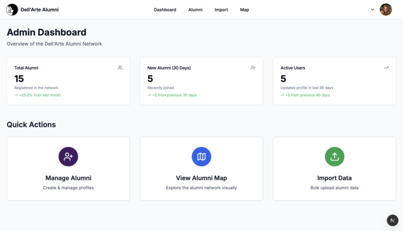
Task: Click the trend arrow icon on Active Users card
Action: [x=386, y=68]
